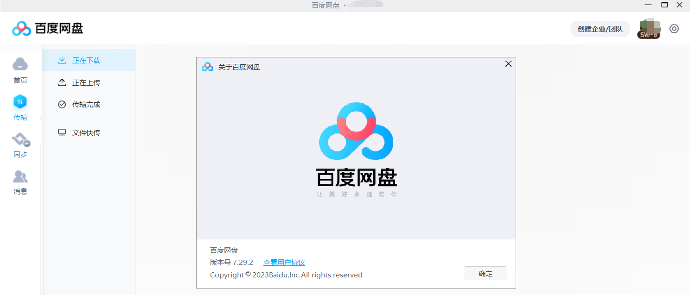Screen dimensions: 690x295
Task: Click the Copyright 2023 Baidu text
Action: pos(286,275)
